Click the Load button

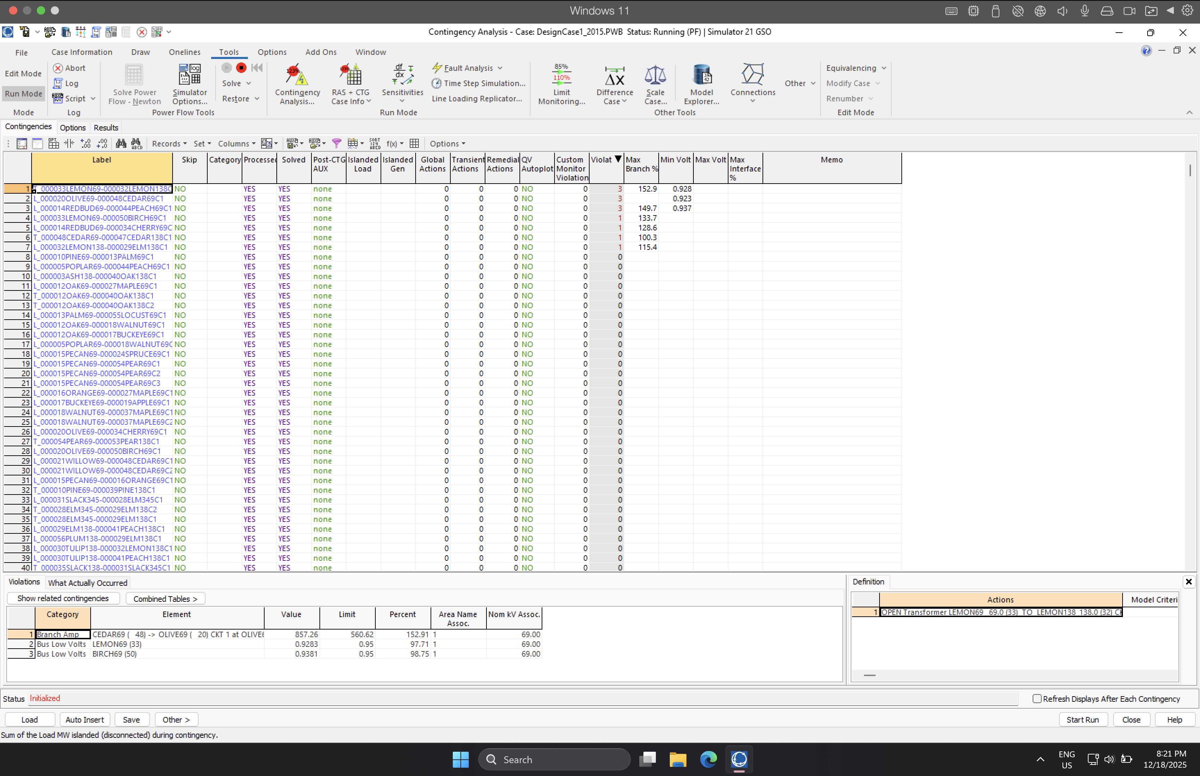tap(29, 719)
